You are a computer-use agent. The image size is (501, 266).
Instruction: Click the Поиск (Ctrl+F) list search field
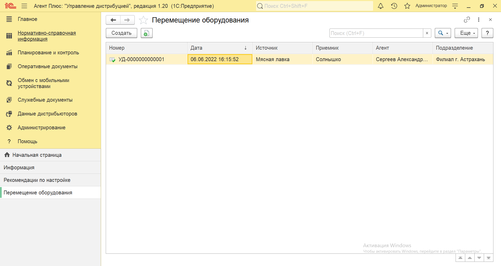click(x=376, y=33)
